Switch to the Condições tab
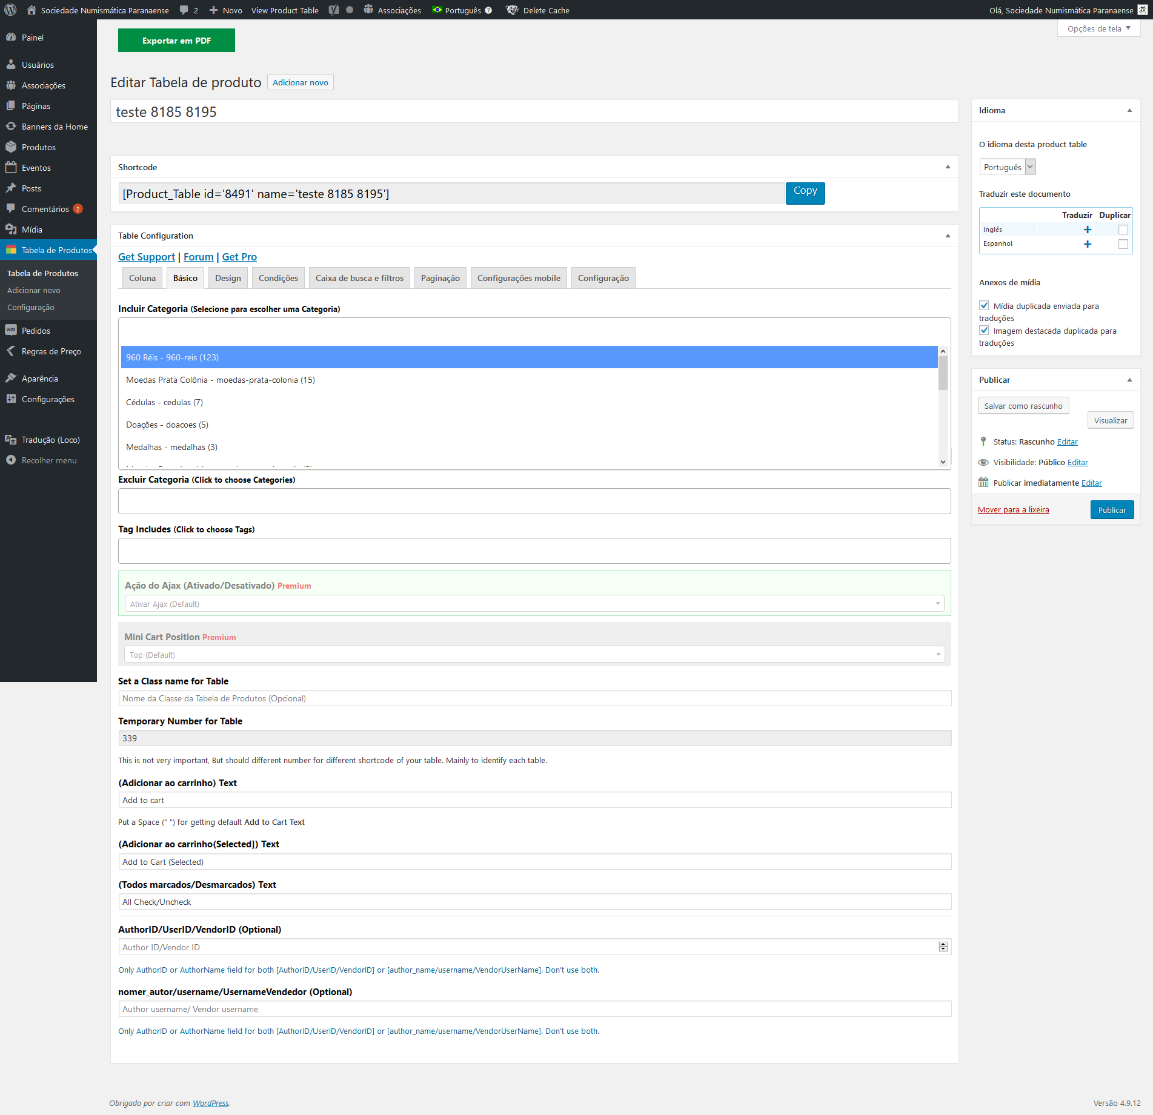The height and width of the screenshot is (1115, 1153). click(x=278, y=278)
